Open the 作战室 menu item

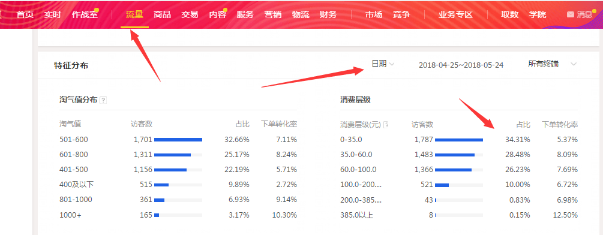tap(85, 14)
